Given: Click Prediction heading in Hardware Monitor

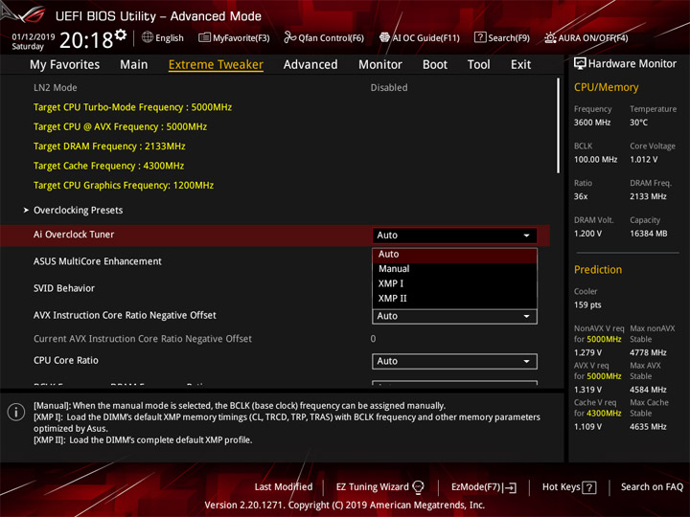Looking at the screenshot, I should point(598,270).
